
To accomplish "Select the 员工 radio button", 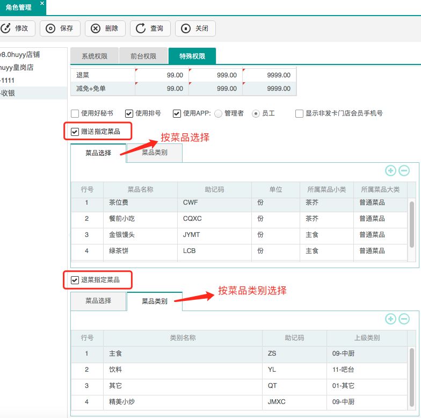I will [x=256, y=114].
